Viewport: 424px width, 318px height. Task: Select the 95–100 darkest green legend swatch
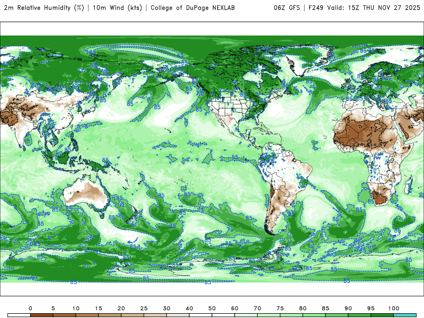coord(382,315)
